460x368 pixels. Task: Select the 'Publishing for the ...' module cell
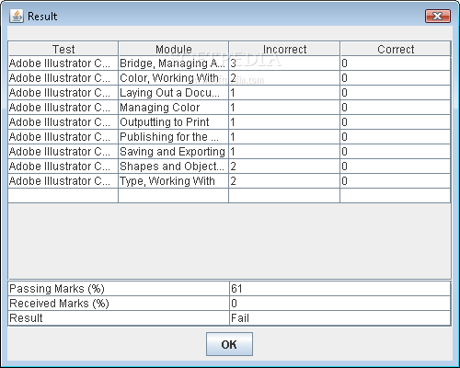coord(174,137)
